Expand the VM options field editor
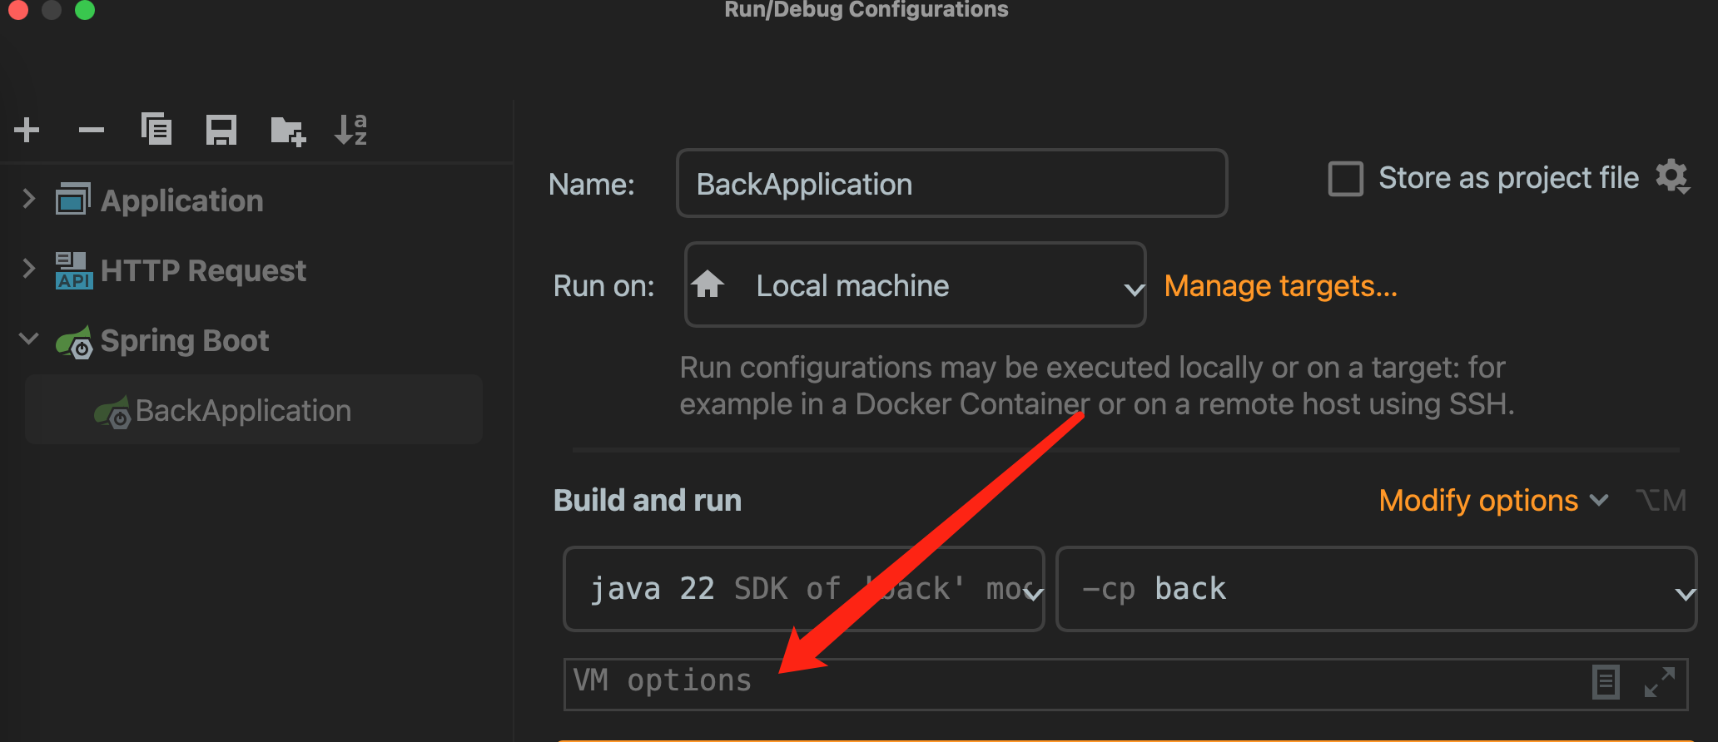 pos(1659,683)
